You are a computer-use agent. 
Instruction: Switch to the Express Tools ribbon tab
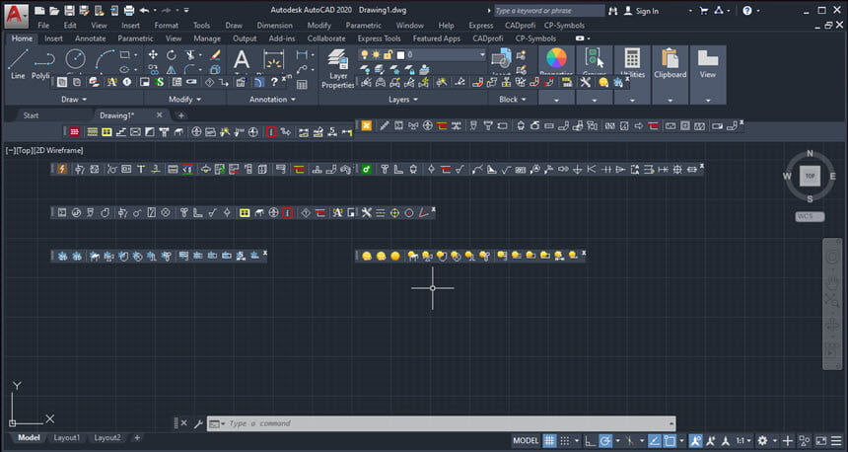[379, 38]
